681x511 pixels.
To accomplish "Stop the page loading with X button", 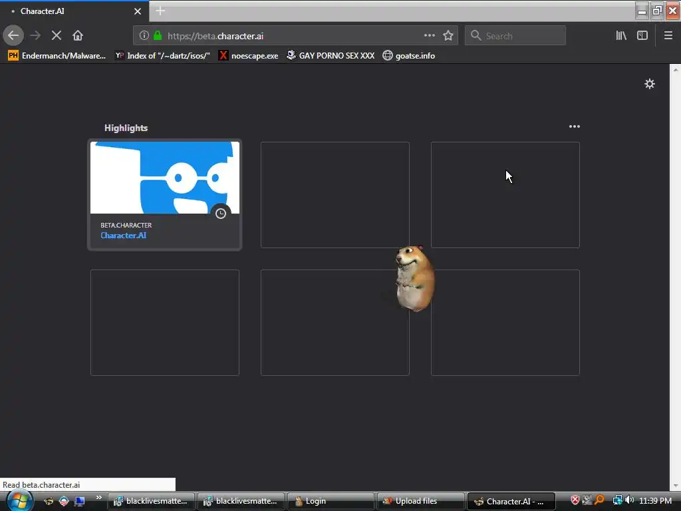I will [57, 36].
